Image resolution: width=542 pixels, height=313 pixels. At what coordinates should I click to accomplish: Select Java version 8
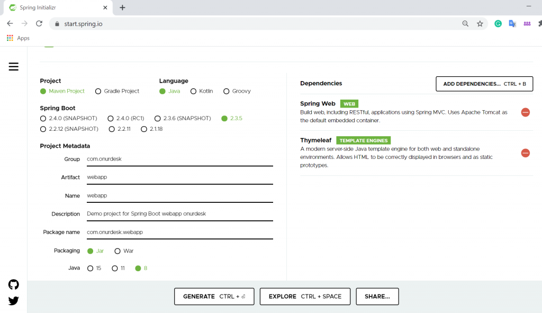tap(141, 268)
